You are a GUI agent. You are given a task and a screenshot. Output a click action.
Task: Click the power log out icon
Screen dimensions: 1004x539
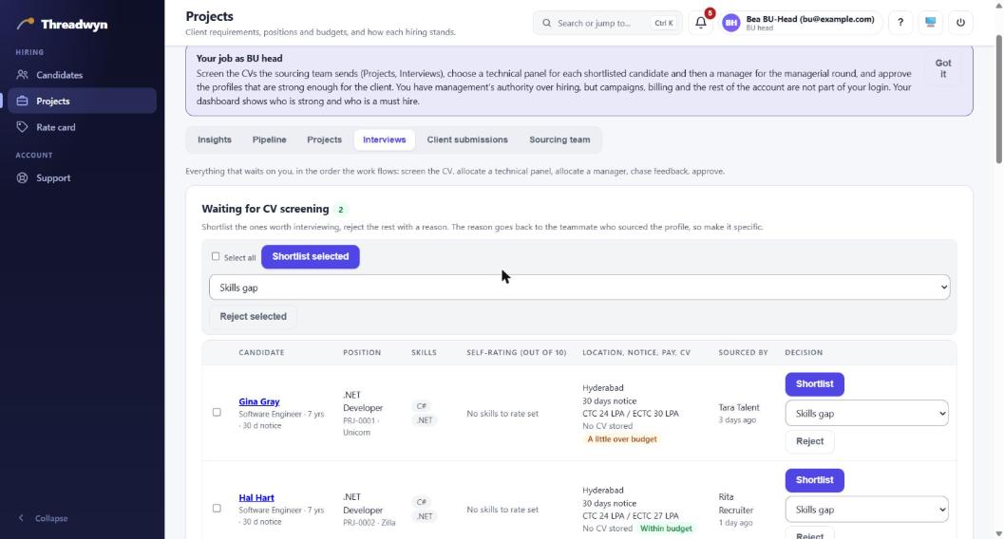click(x=960, y=23)
